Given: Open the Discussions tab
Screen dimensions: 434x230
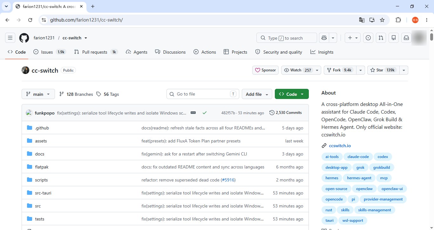Looking at the screenshot, I should (x=170, y=52).
